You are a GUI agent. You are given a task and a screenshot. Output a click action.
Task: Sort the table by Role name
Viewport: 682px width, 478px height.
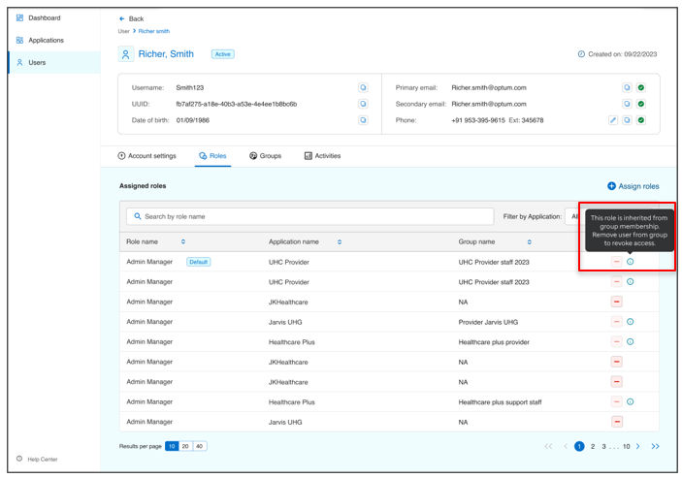point(183,242)
